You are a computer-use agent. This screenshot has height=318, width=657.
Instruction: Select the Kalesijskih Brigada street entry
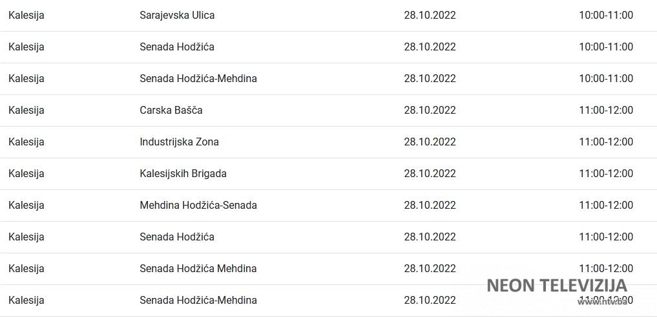(x=183, y=173)
